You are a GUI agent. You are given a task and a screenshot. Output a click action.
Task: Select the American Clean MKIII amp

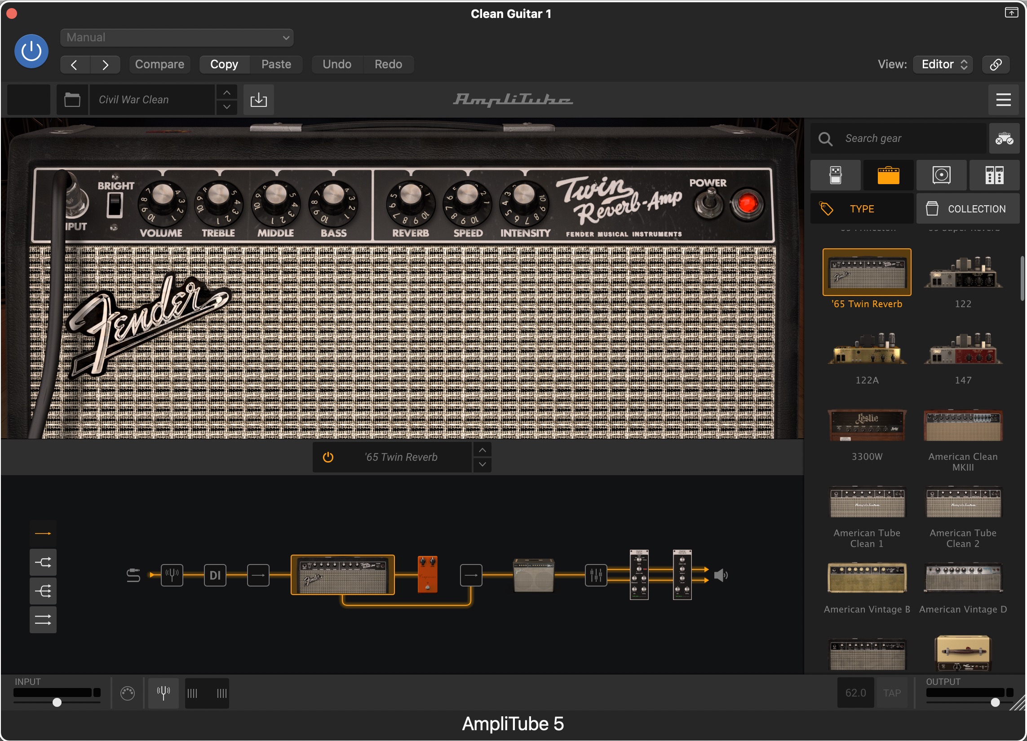[963, 425]
